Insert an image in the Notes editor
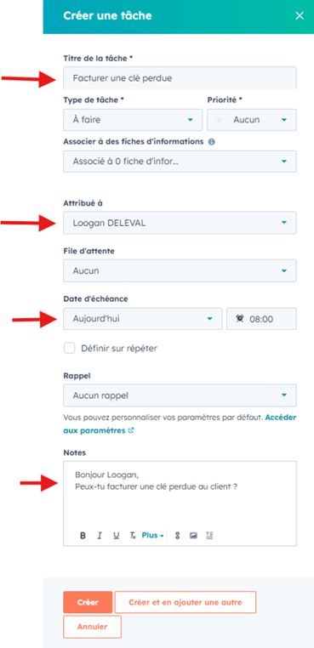The height and width of the screenshot is (648, 314). tap(193, 536)
